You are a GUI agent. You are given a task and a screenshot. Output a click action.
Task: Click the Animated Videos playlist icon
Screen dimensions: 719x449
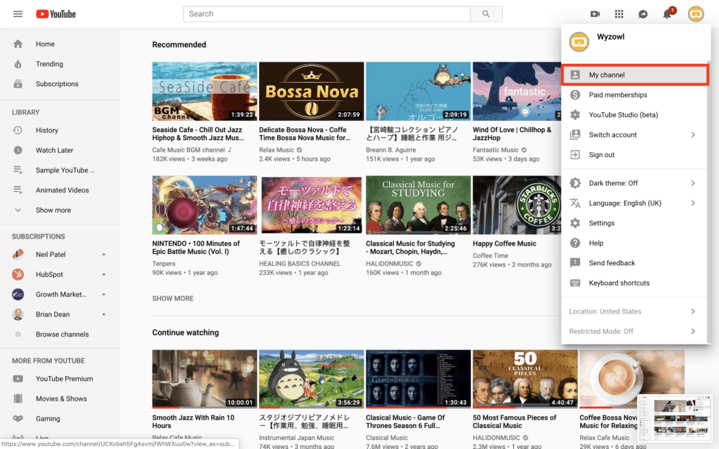tap(18, 190)
